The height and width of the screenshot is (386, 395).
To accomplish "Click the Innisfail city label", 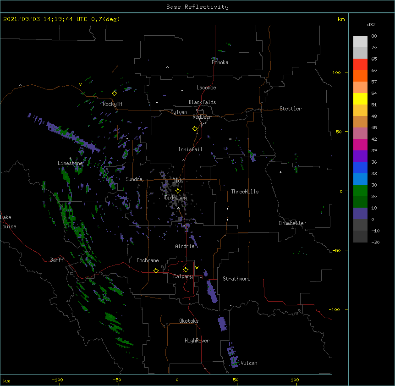I will 190,149.
